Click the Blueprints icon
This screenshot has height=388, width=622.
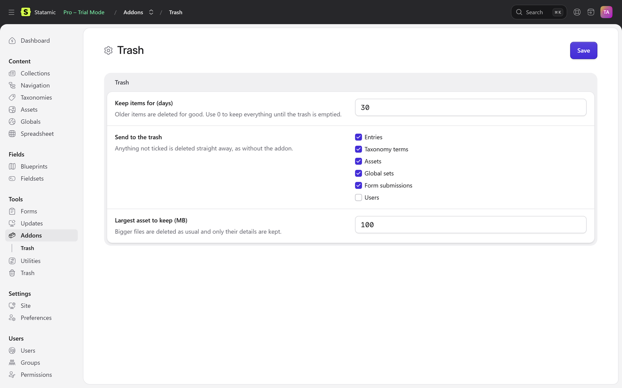(x=12, y=166)
